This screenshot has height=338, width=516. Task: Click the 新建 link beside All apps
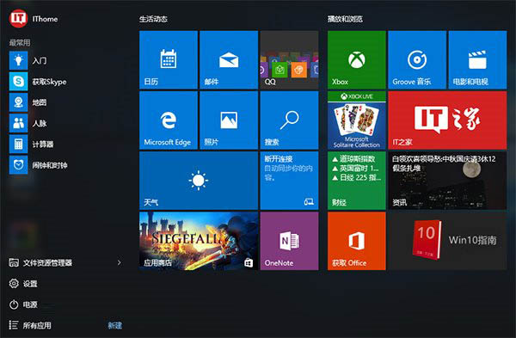click(x=115, y=325)
